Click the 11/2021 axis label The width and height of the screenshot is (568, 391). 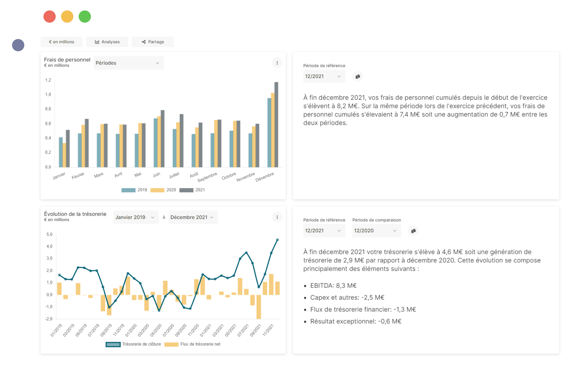tap(268, 330)
